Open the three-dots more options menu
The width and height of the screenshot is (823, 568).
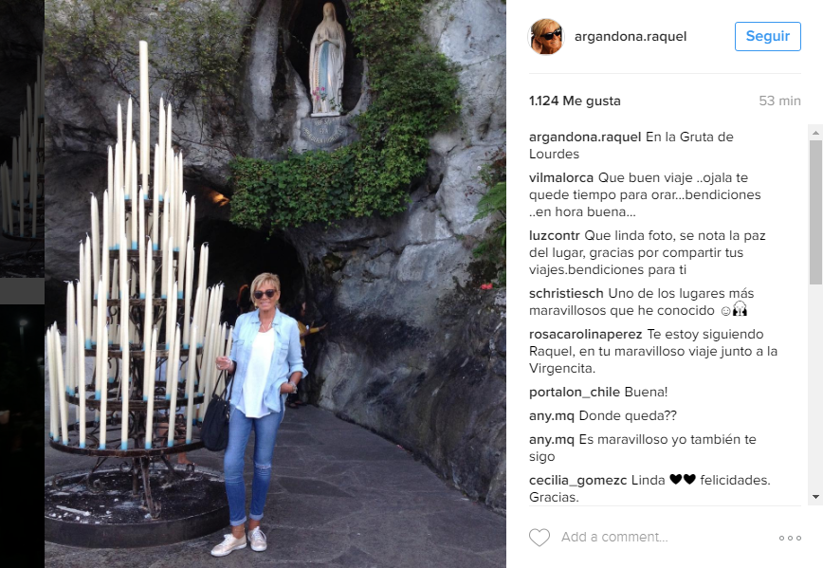tap(790, 538)
